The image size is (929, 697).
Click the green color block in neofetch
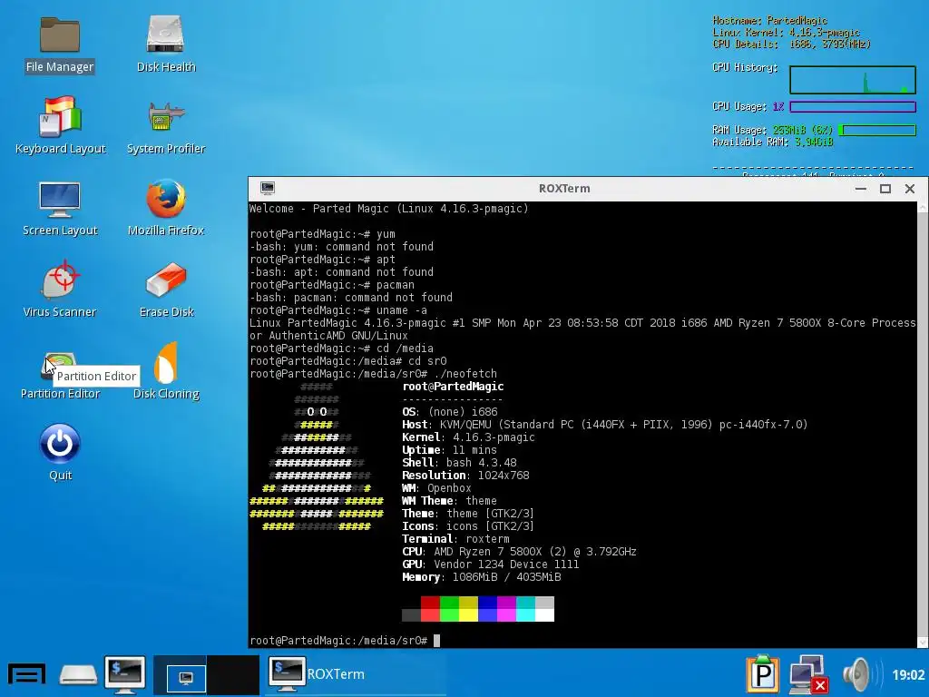coord(449,609)
